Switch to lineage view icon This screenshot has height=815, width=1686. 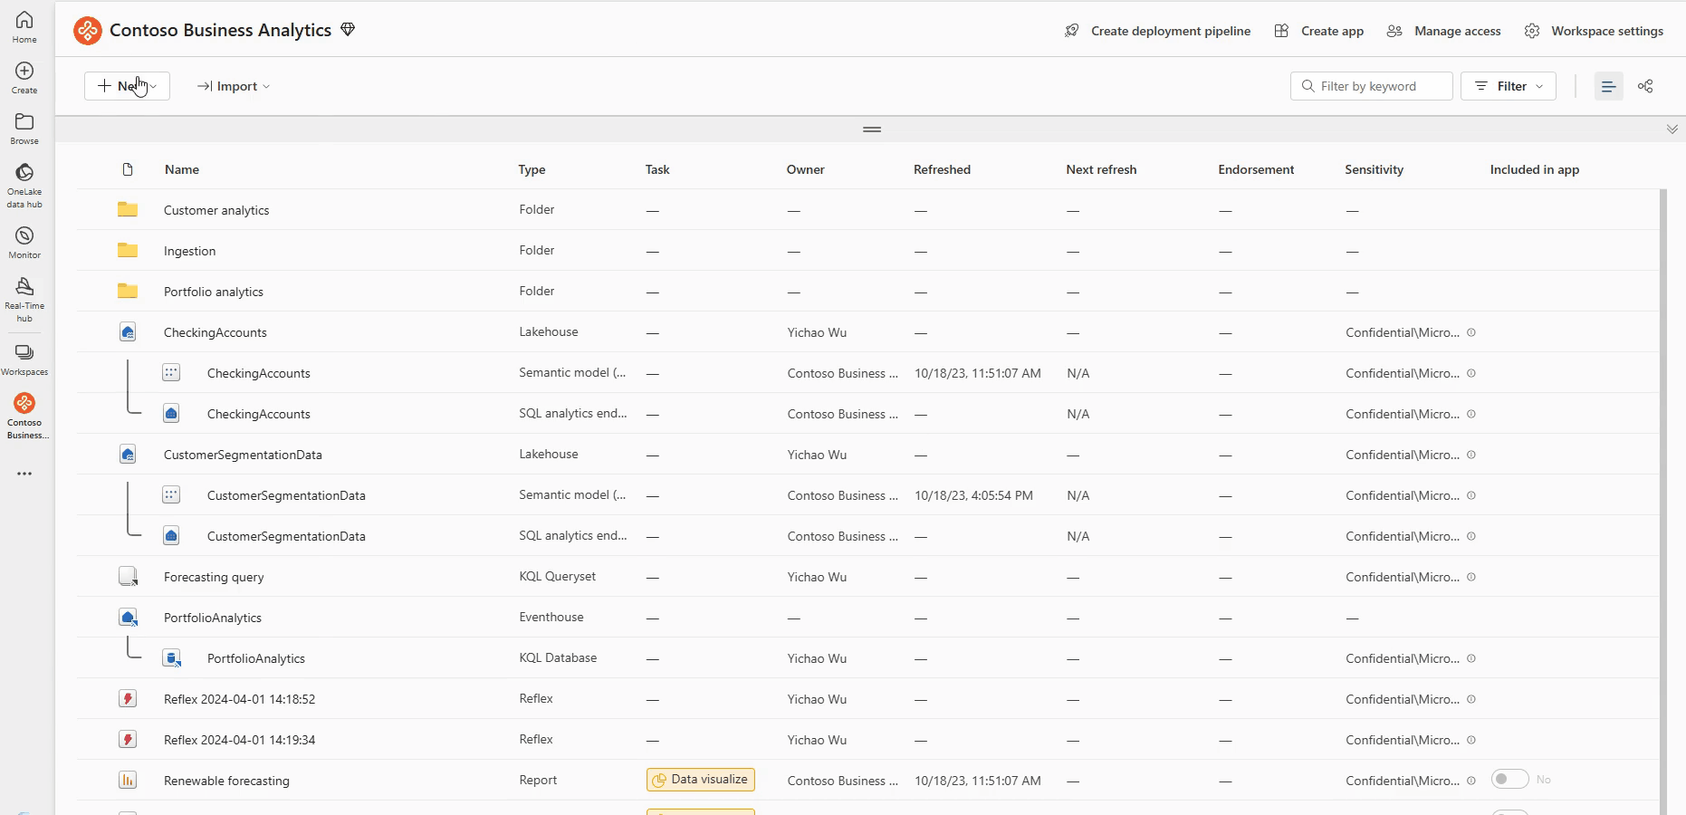click(x=1645, y=86)
